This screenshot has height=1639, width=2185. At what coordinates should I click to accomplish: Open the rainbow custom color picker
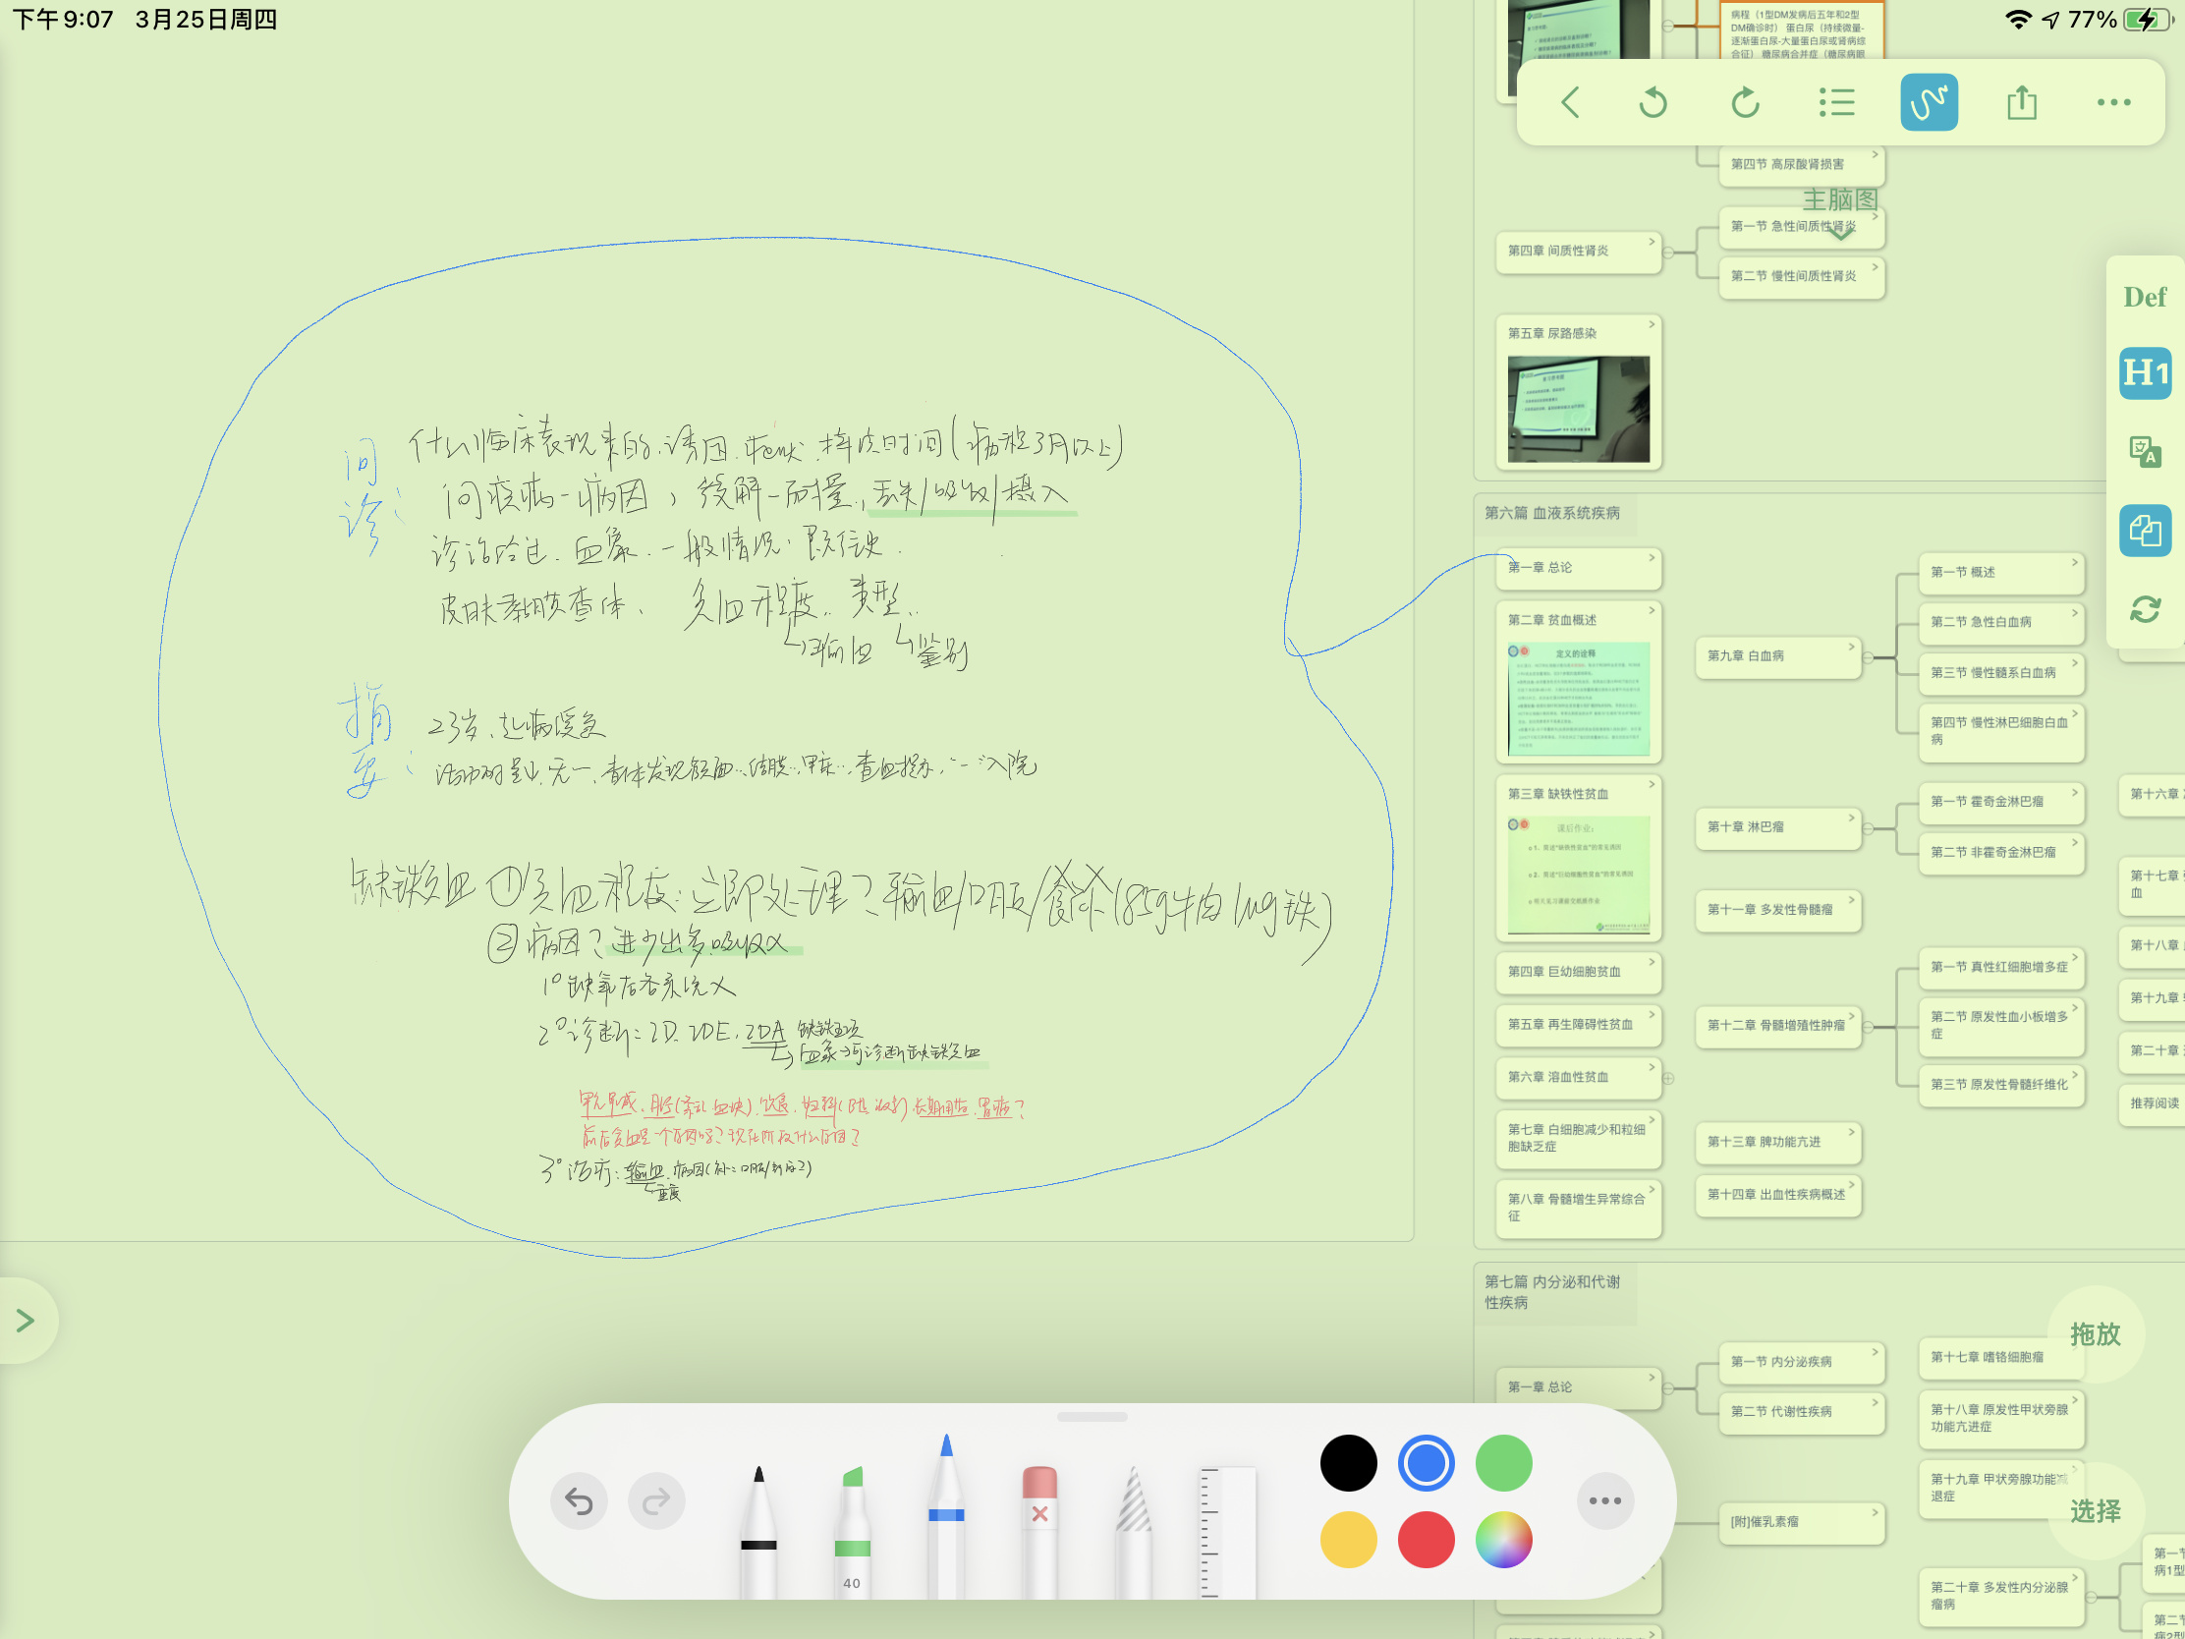coord(1502,1539)
